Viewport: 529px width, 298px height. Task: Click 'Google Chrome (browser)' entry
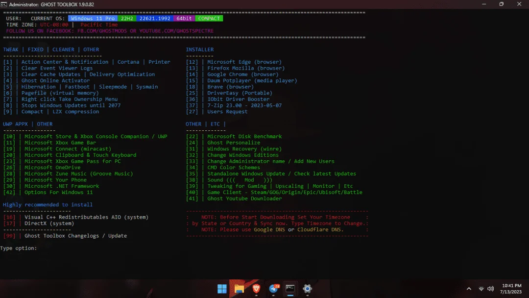[x=232, y=74]
